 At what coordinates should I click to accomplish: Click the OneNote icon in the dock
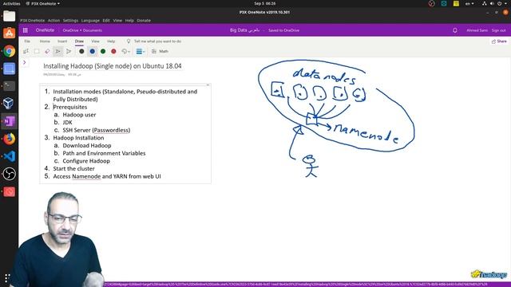[9, 121]
